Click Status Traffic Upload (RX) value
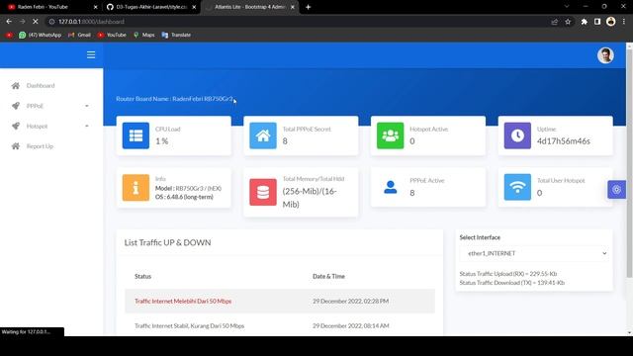 (x=508, y=274)
